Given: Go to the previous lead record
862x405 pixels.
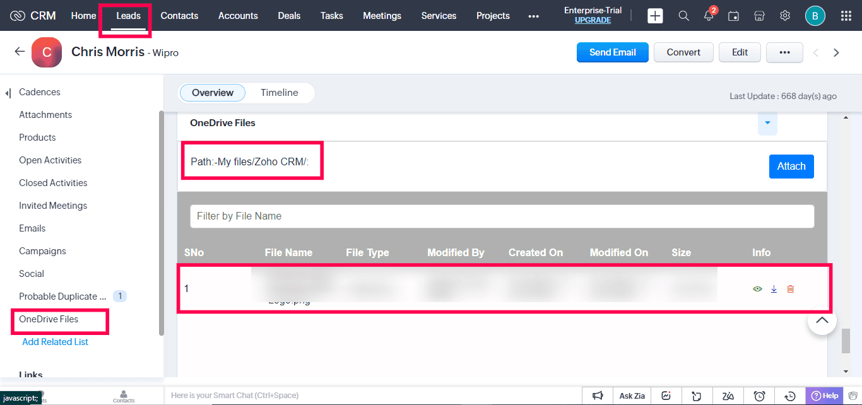Looking at the screenshot, I should pyautogui.click(x=815, y=52).
